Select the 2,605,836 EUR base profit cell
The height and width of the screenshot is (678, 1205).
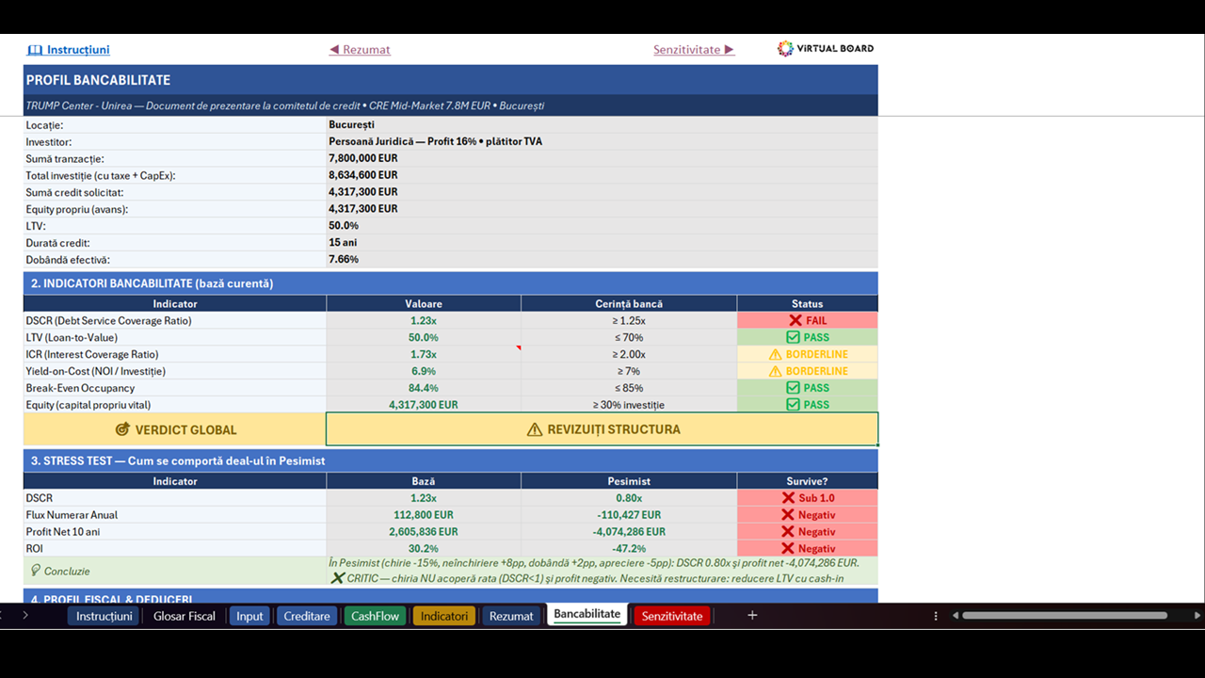point(424,532)
